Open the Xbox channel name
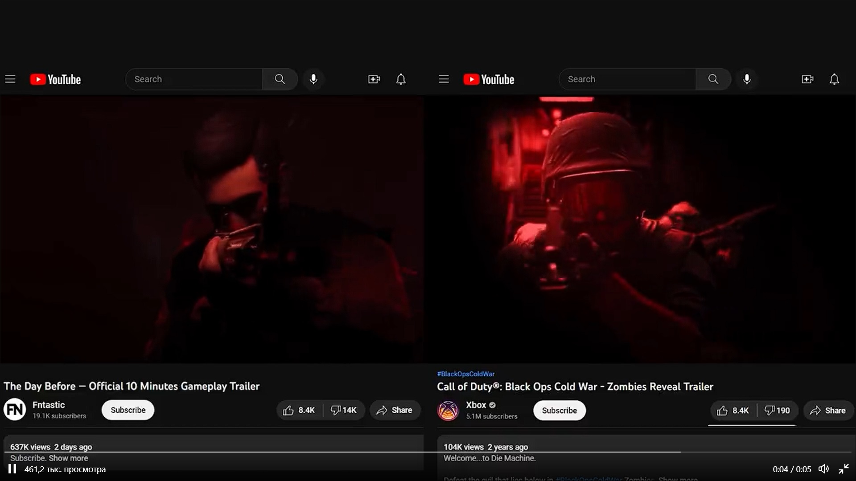856x481 pixels. point(476,405)
